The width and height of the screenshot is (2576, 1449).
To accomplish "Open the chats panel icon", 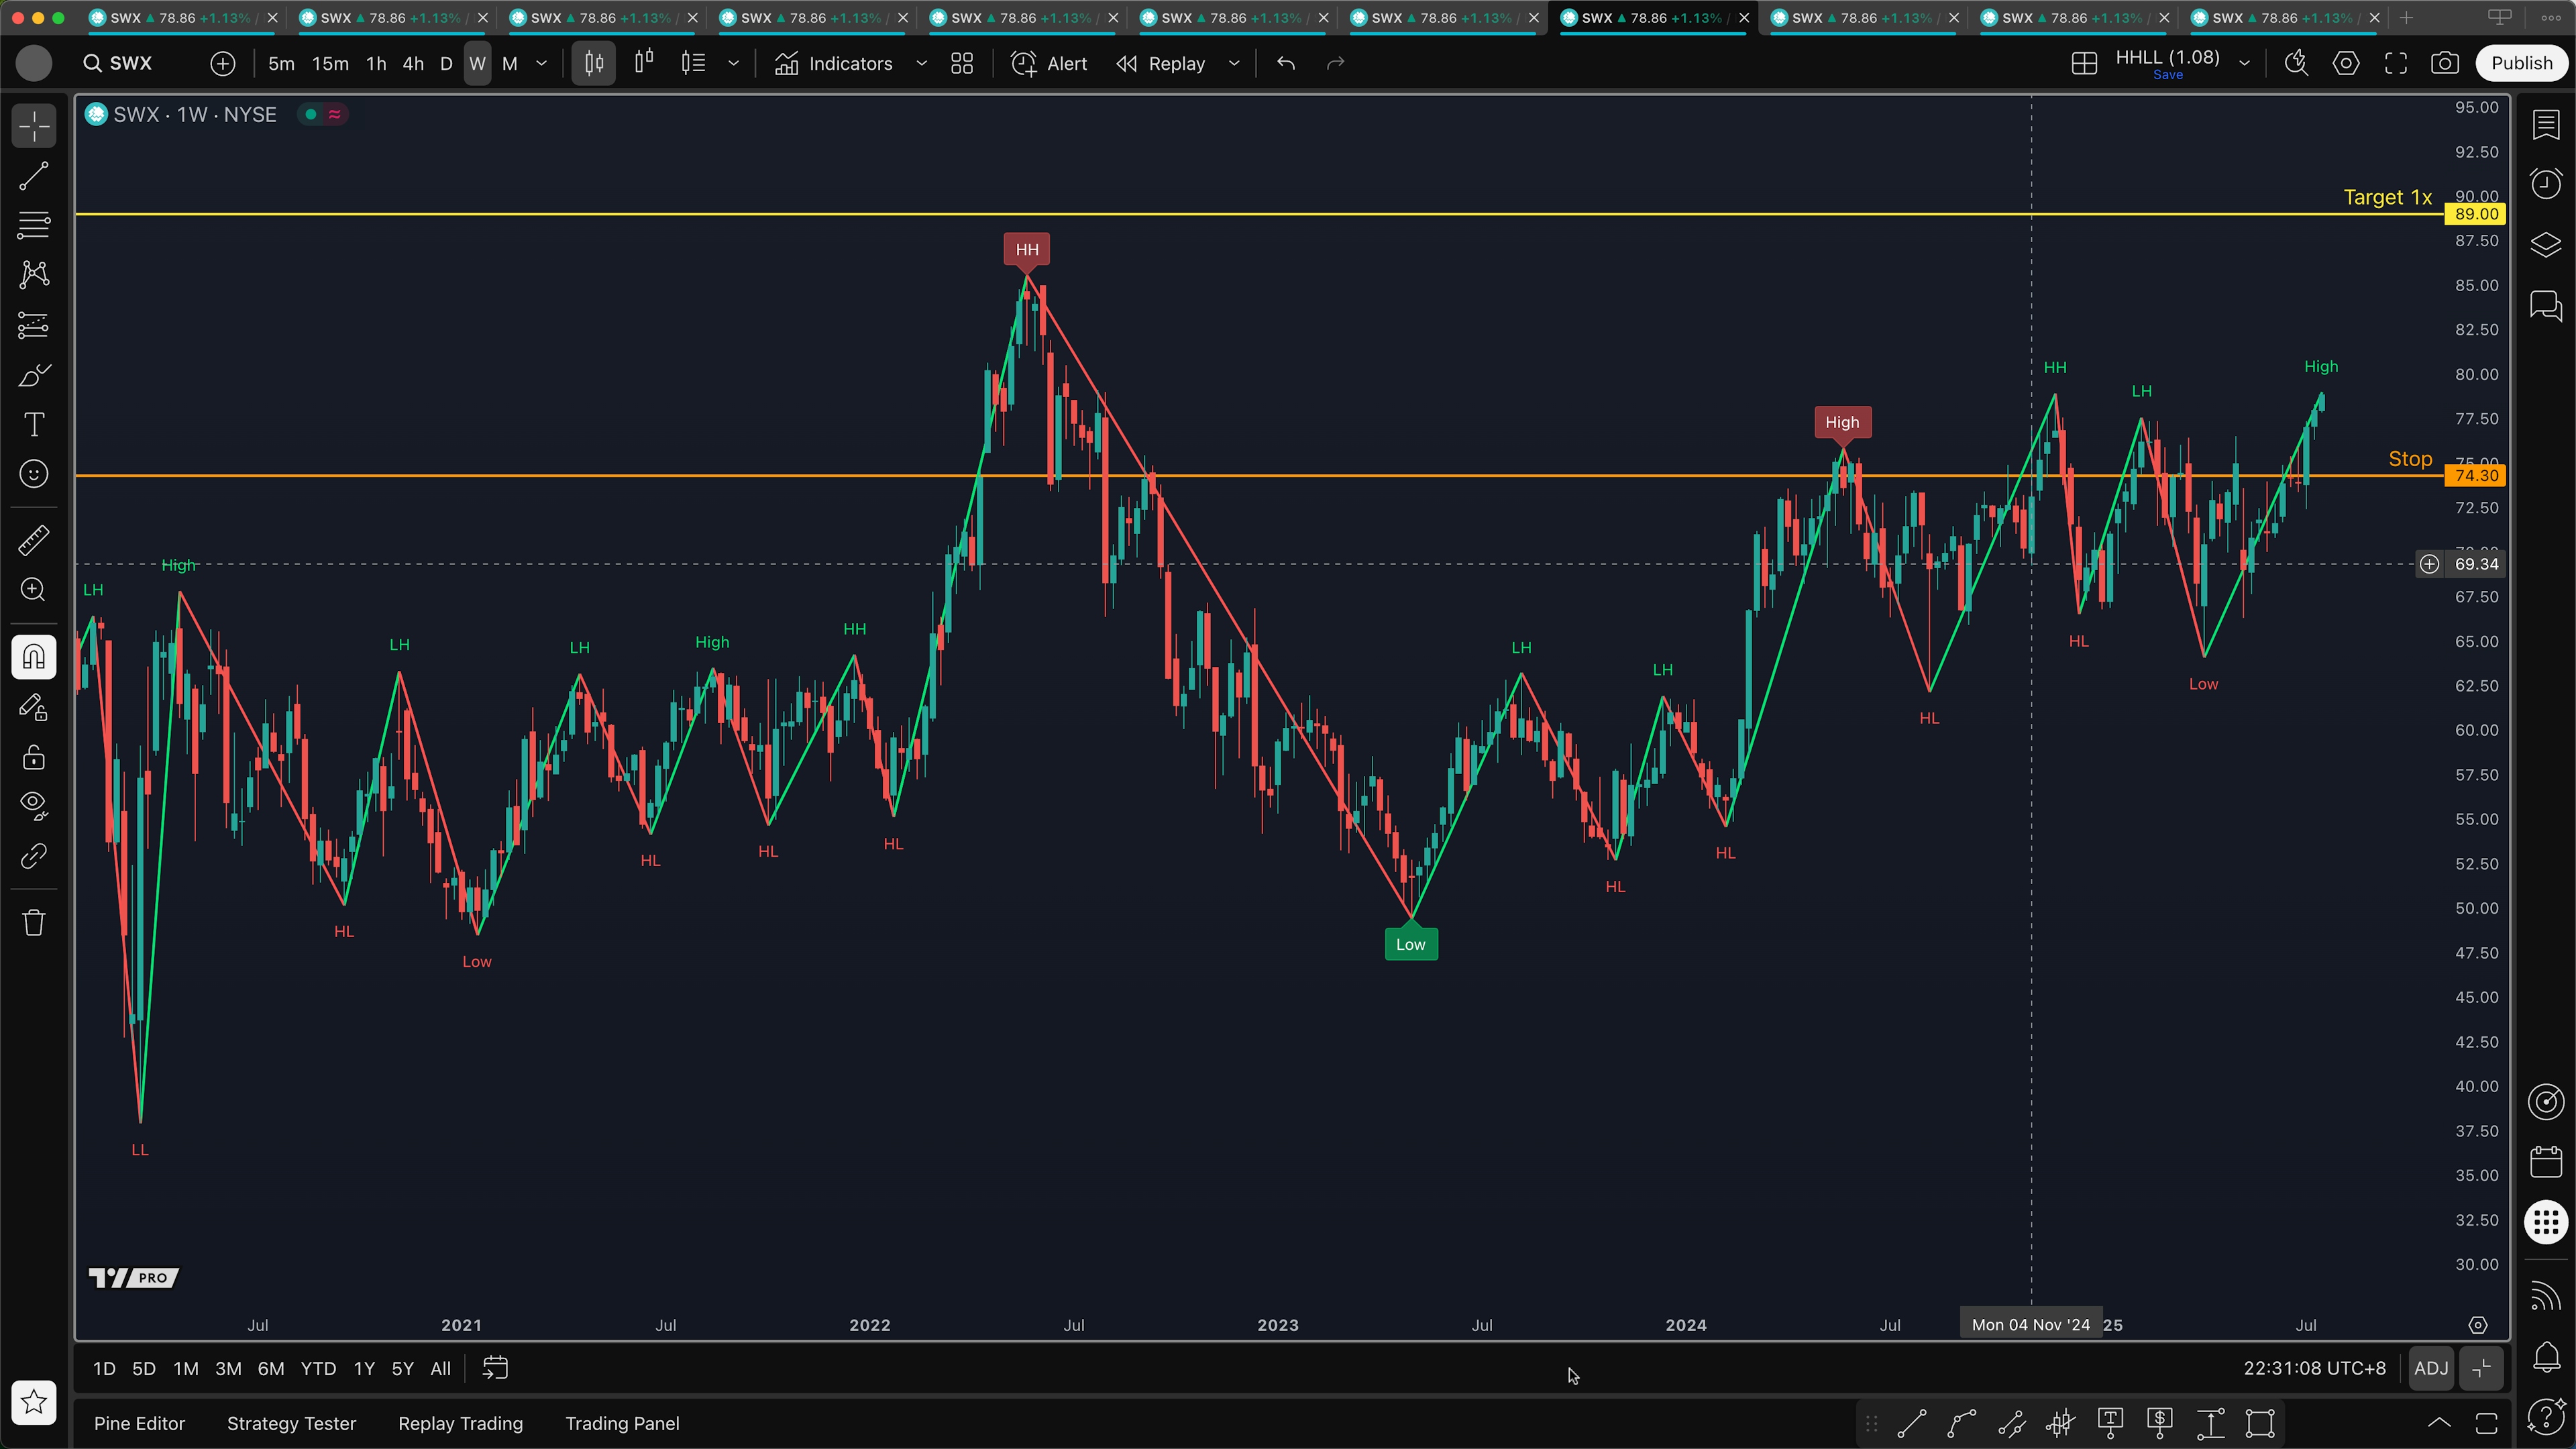I will coord(2546,305).
